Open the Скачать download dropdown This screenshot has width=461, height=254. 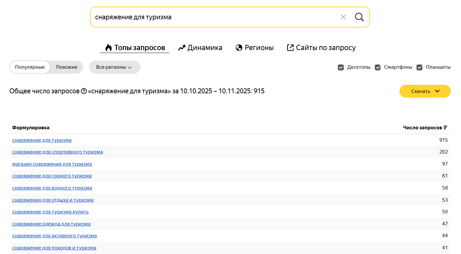(x=425, y=91)
